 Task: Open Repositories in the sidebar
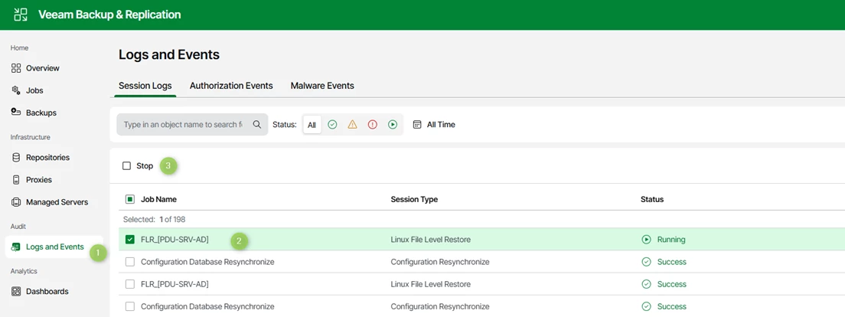tap(47, 158)
